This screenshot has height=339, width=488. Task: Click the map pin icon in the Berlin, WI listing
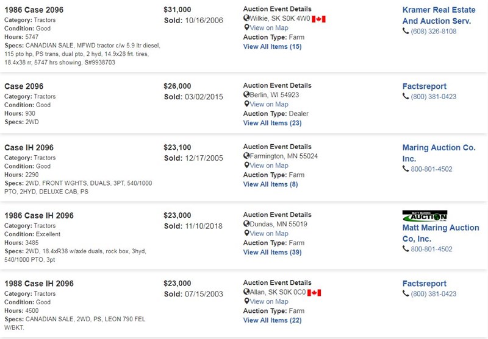coord(246,104)
